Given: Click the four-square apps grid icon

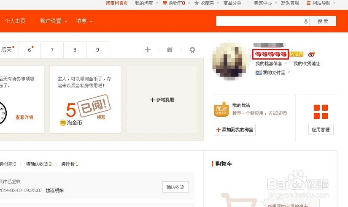Looking at the screenshot, I should (321, 112).
